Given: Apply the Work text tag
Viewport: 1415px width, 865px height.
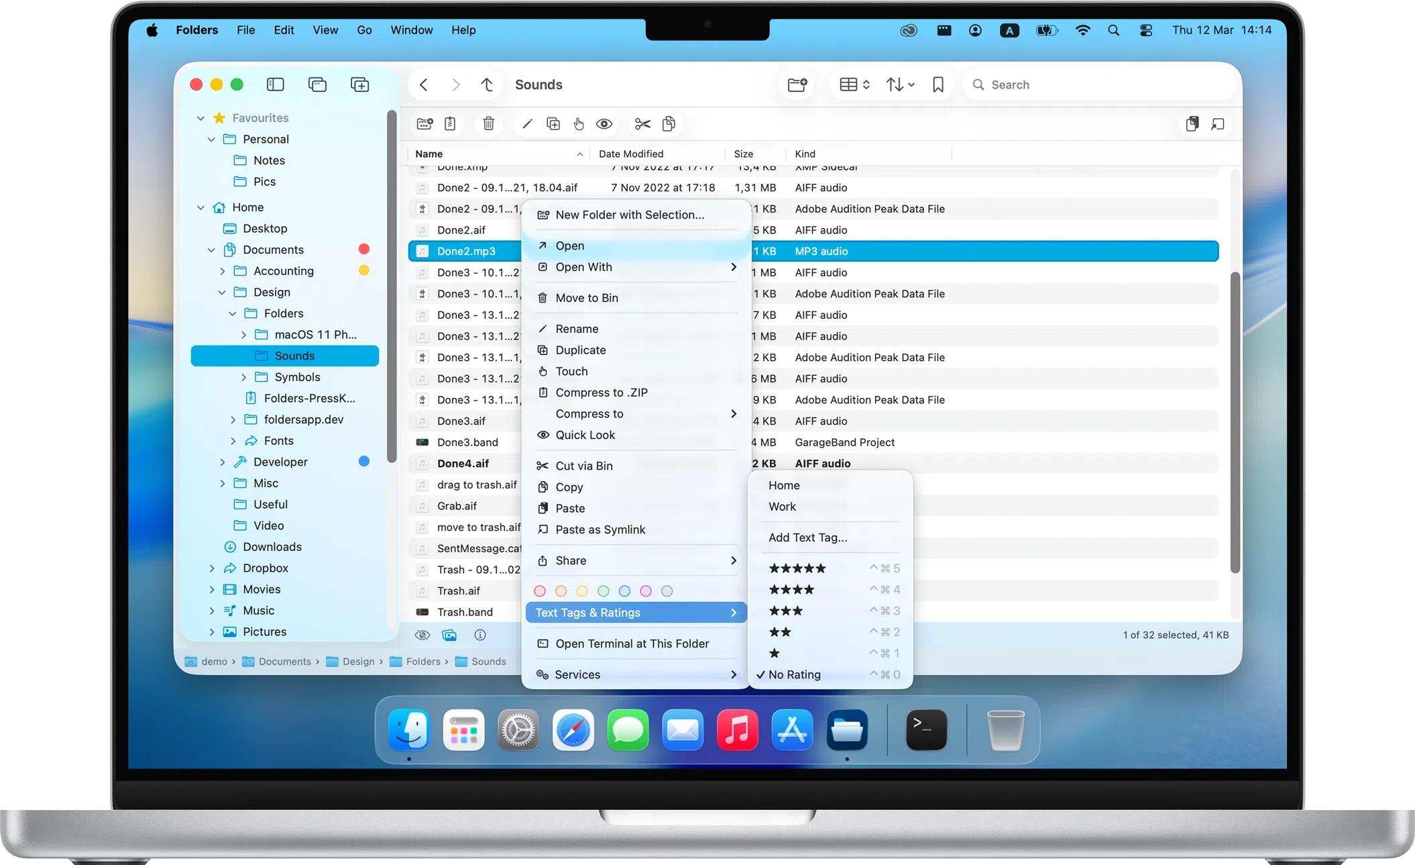Looking at the screenshot, I should 830,507.
